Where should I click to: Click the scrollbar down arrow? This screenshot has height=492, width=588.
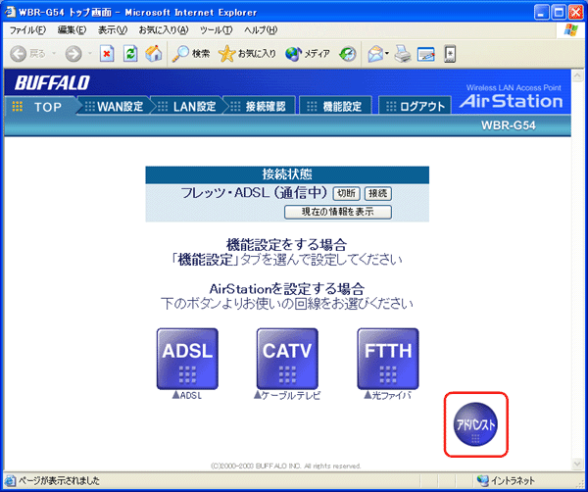[577, 465]
